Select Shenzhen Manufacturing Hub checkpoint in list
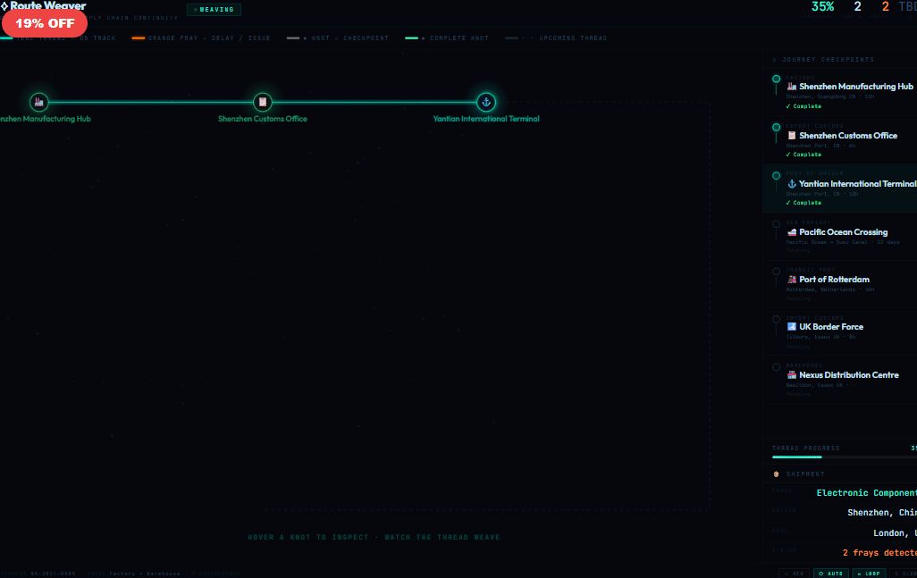This screenshot has width=917, height=578. (x=849, y=91)
